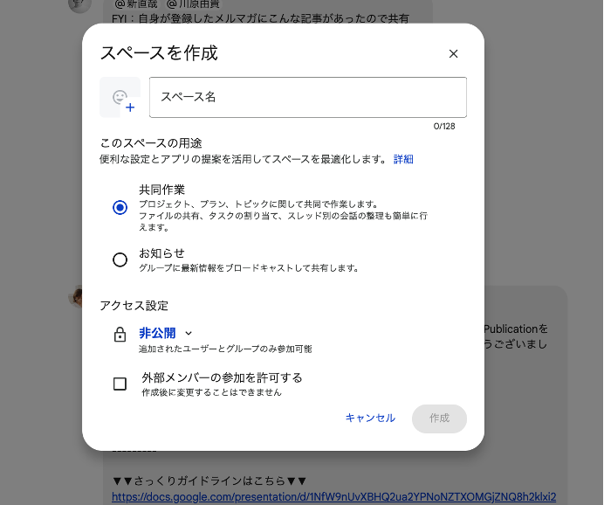Select the お知らせ radio option
The width and height of the screenshot is (604, 505).
point(120,259)
